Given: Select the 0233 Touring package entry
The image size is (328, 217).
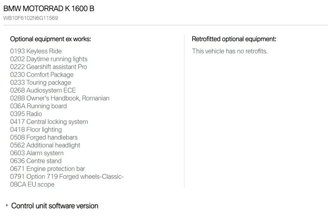Looking at the screenshot, I should (40, 82).
